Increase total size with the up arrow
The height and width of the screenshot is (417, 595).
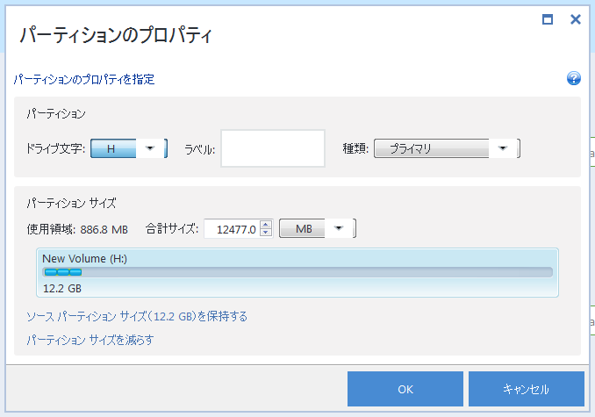point(266,225)
